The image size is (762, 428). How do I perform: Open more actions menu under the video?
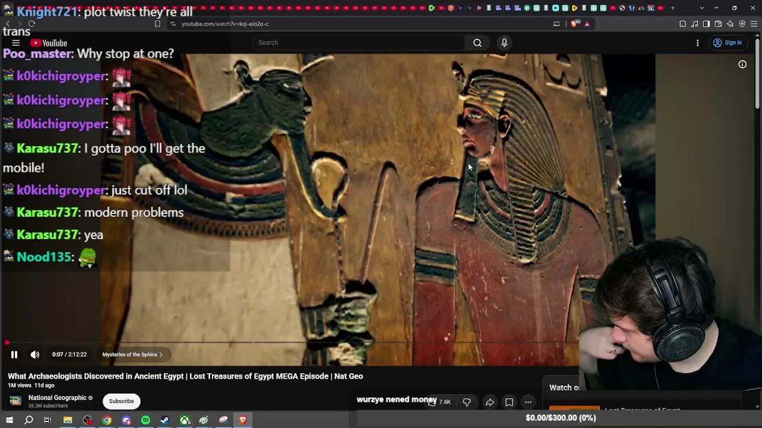528,402
